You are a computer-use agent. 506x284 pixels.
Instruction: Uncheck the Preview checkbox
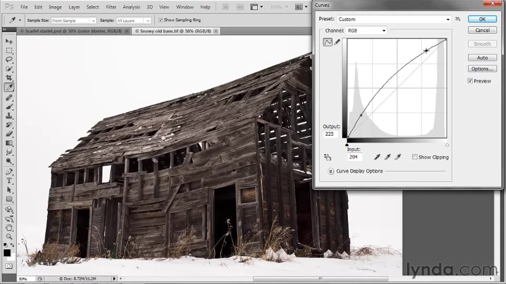(x=470, y=81)
